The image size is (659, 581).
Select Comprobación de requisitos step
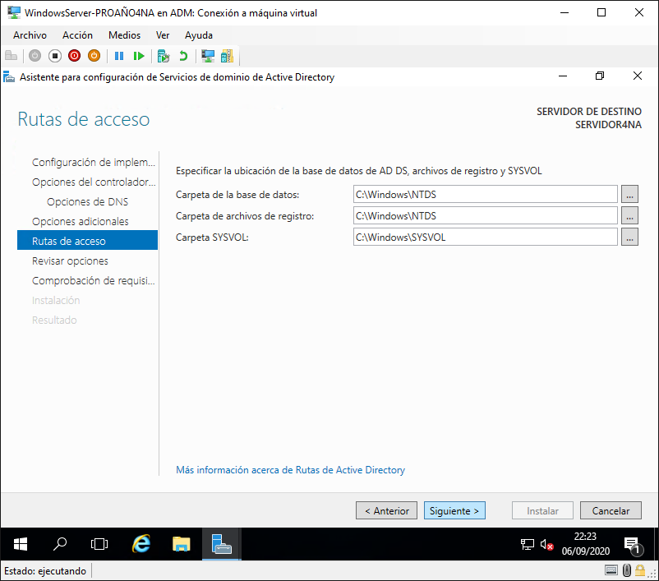[94, 281]
